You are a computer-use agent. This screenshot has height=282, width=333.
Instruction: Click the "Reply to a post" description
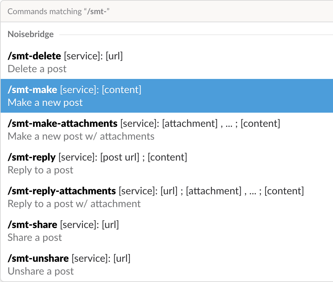point(40,170)
